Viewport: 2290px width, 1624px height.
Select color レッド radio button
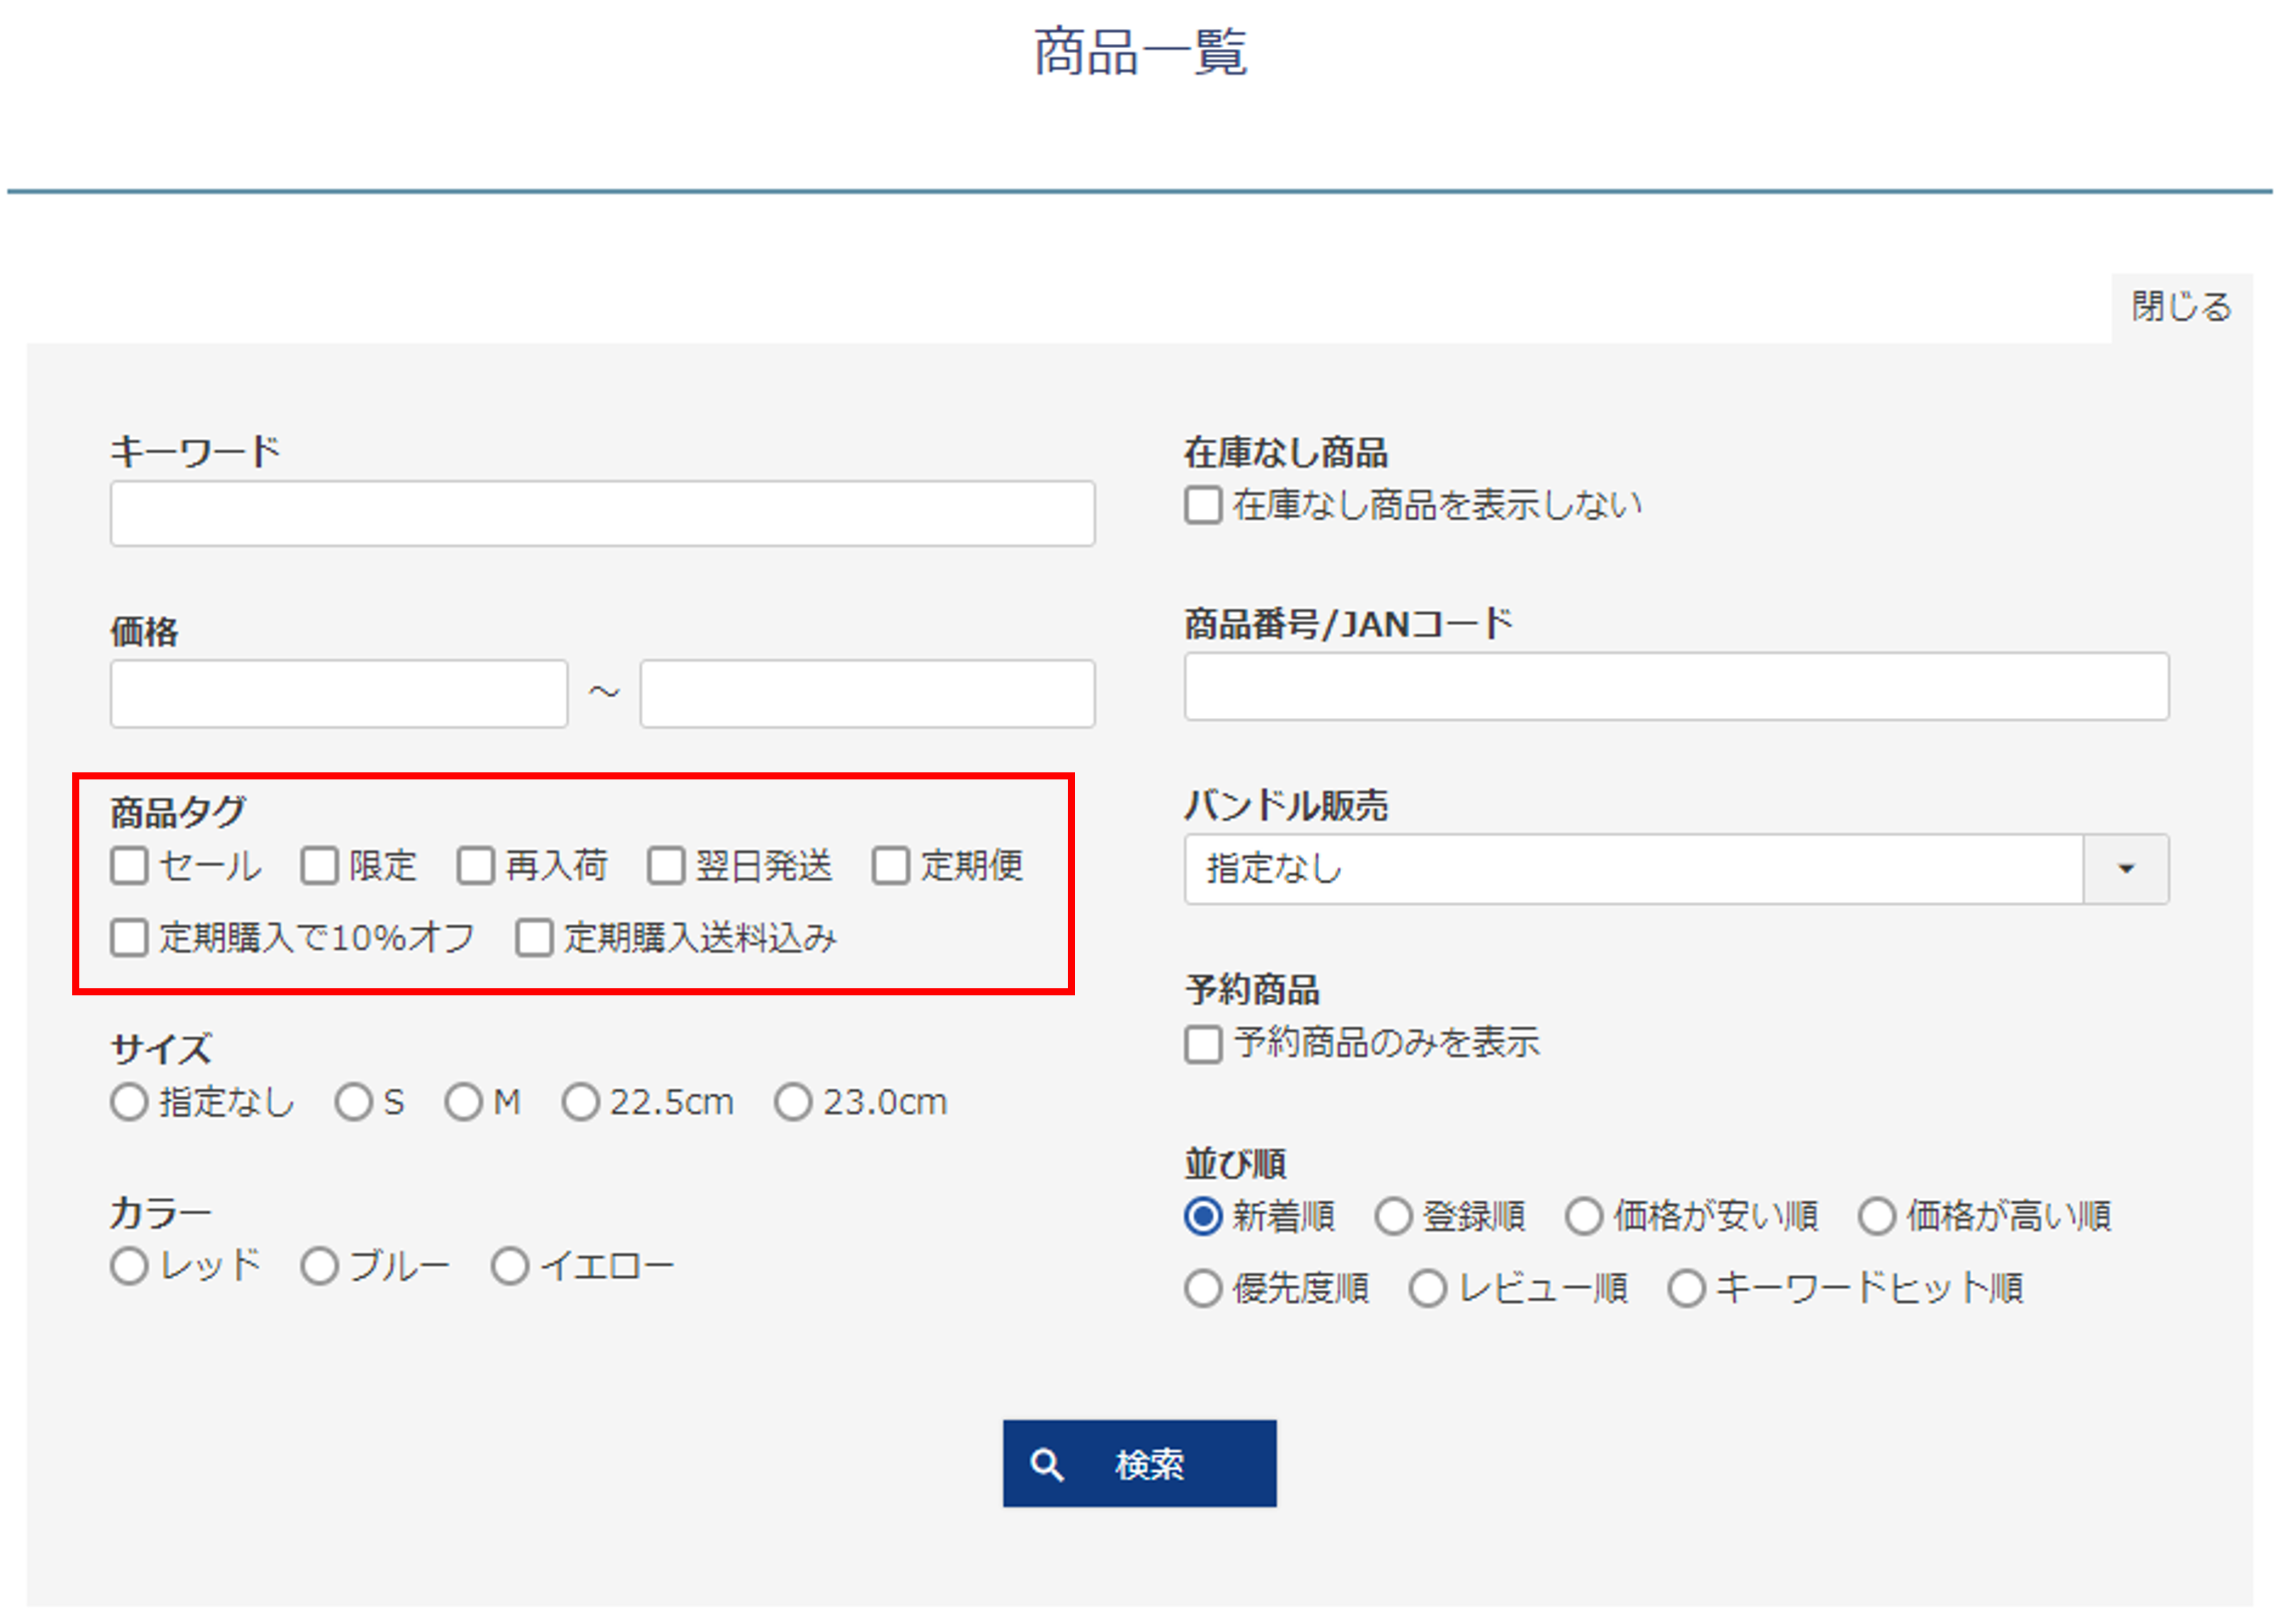(x=130, y=1266)
